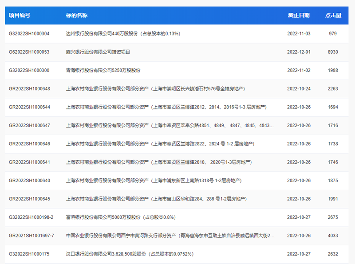Click the 标的名称 column header

pos(76,16)
